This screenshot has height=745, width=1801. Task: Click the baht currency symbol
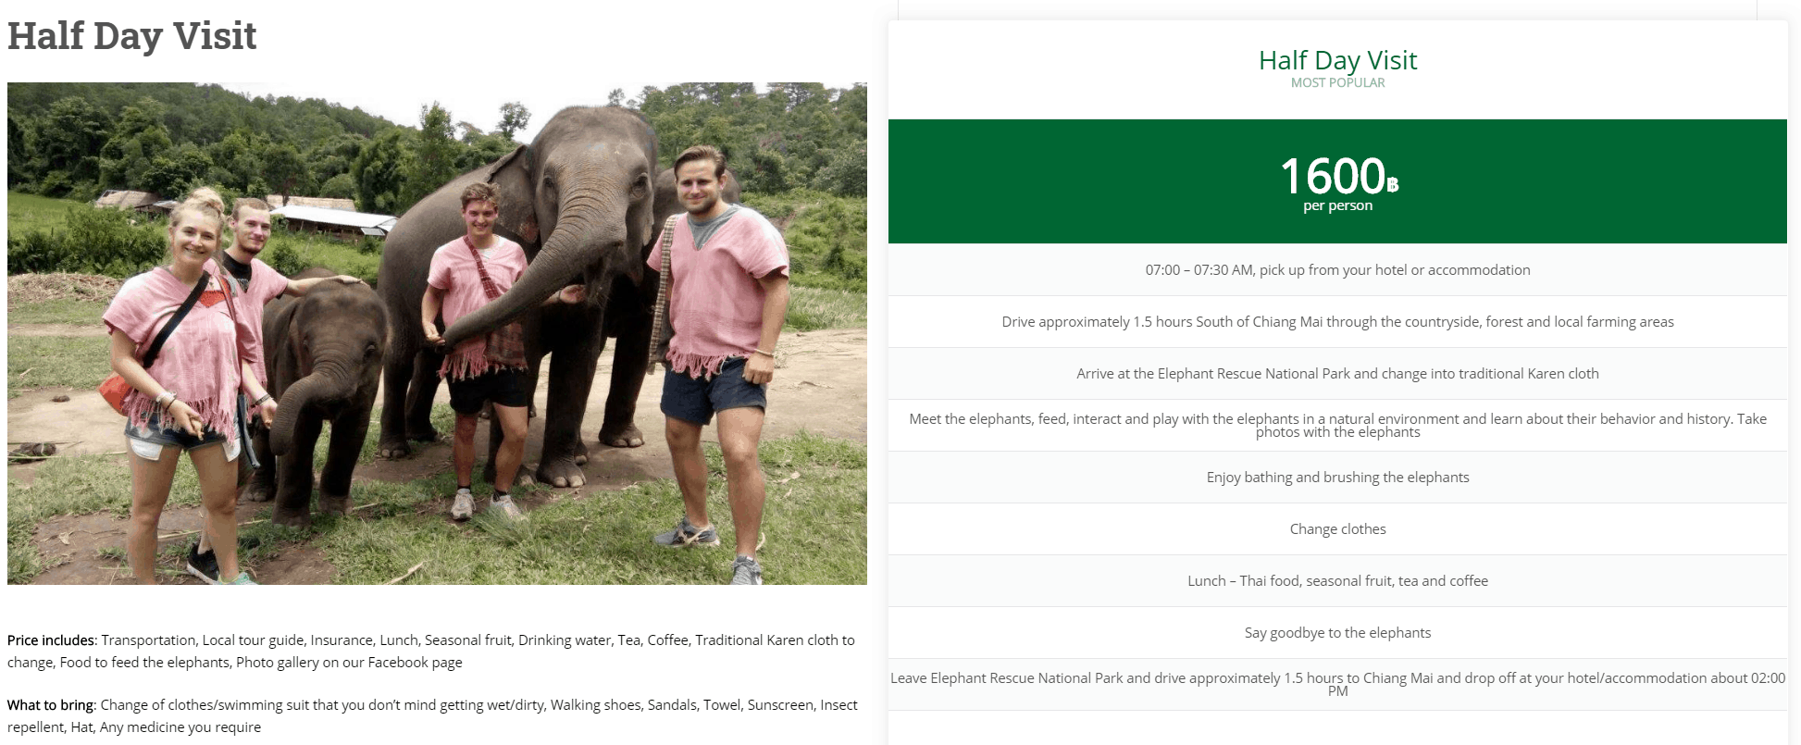(1393, 185)
